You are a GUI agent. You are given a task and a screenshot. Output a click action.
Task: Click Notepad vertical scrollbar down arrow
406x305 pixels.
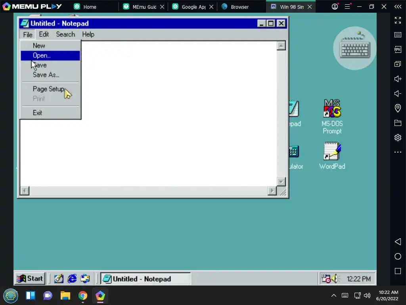(281, 181)
